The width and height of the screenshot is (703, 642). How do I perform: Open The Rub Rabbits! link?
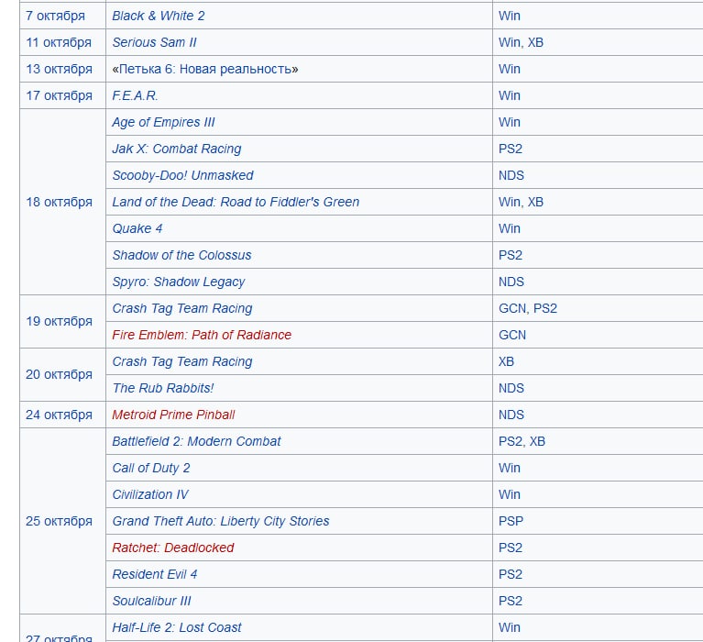[x=163, y=388]
